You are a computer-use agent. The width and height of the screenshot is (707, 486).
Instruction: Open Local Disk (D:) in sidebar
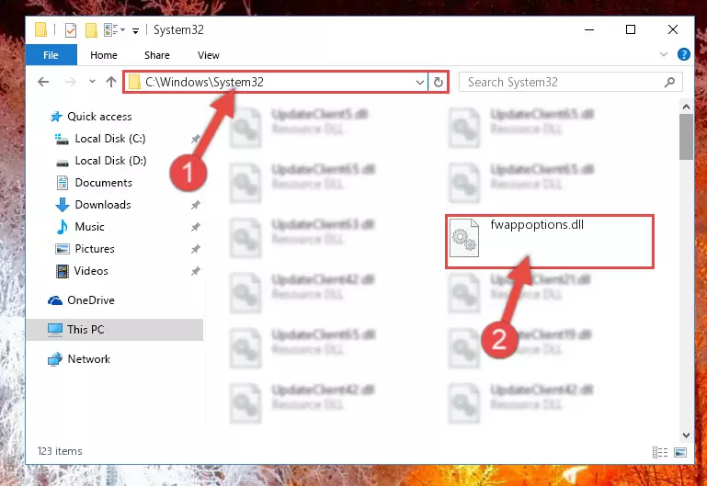point(101,161)
